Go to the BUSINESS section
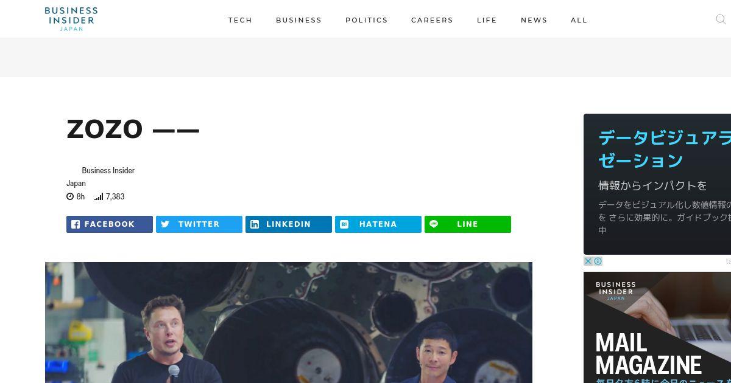Viewport: 731px width, 383px height. tap(298, 20)
